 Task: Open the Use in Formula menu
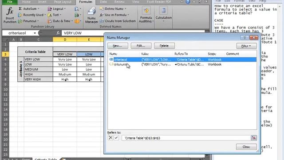click(114, 15)
